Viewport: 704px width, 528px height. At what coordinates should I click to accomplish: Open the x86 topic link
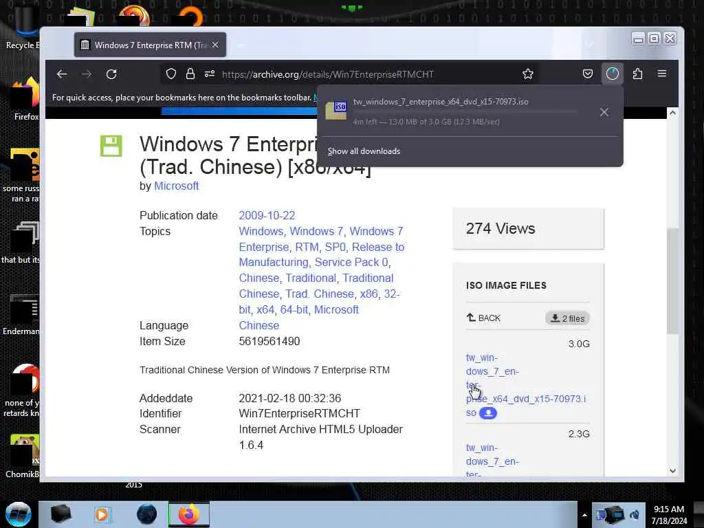(368, 294)
